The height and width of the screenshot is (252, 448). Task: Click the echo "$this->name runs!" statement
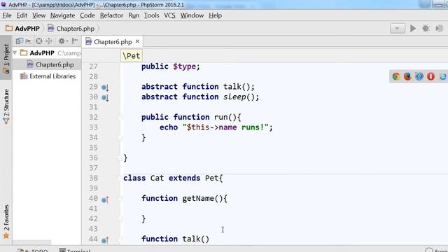pyautogui.click(x=216, y=127)
